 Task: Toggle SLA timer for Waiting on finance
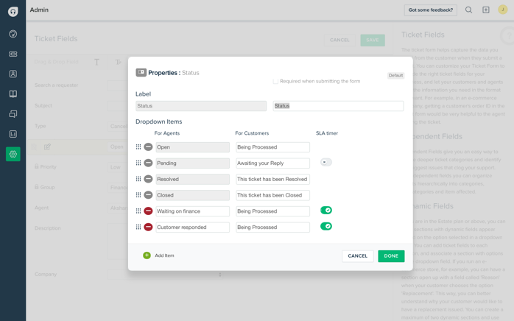[x=326, y=210]
